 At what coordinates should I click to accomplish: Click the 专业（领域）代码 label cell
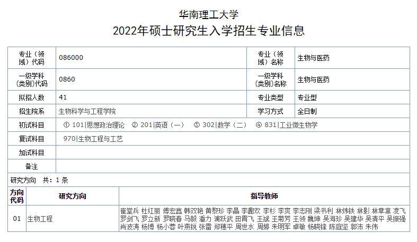click(32, 58)
